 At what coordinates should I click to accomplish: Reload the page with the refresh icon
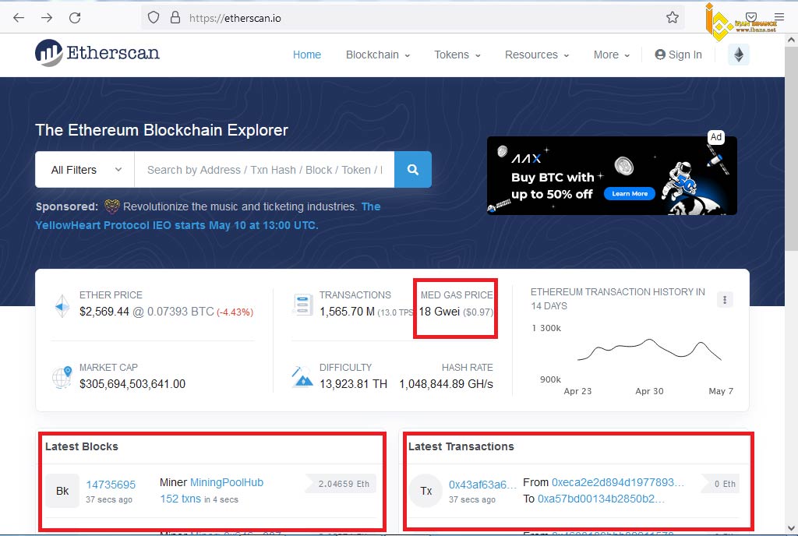click(x=75, y=18)
